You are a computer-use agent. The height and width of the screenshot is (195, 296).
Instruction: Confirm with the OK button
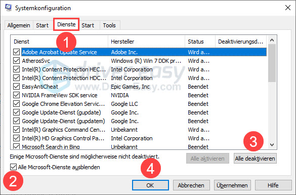point(150,185)
